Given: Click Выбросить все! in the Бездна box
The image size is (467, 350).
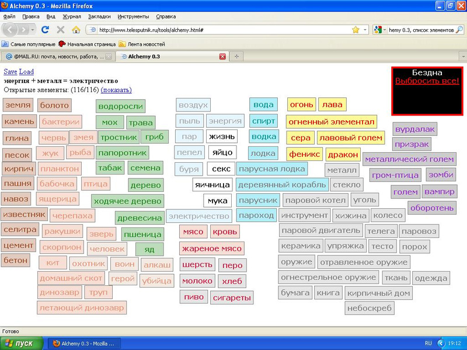Looking at the screenshot, I should click(427, 81).
